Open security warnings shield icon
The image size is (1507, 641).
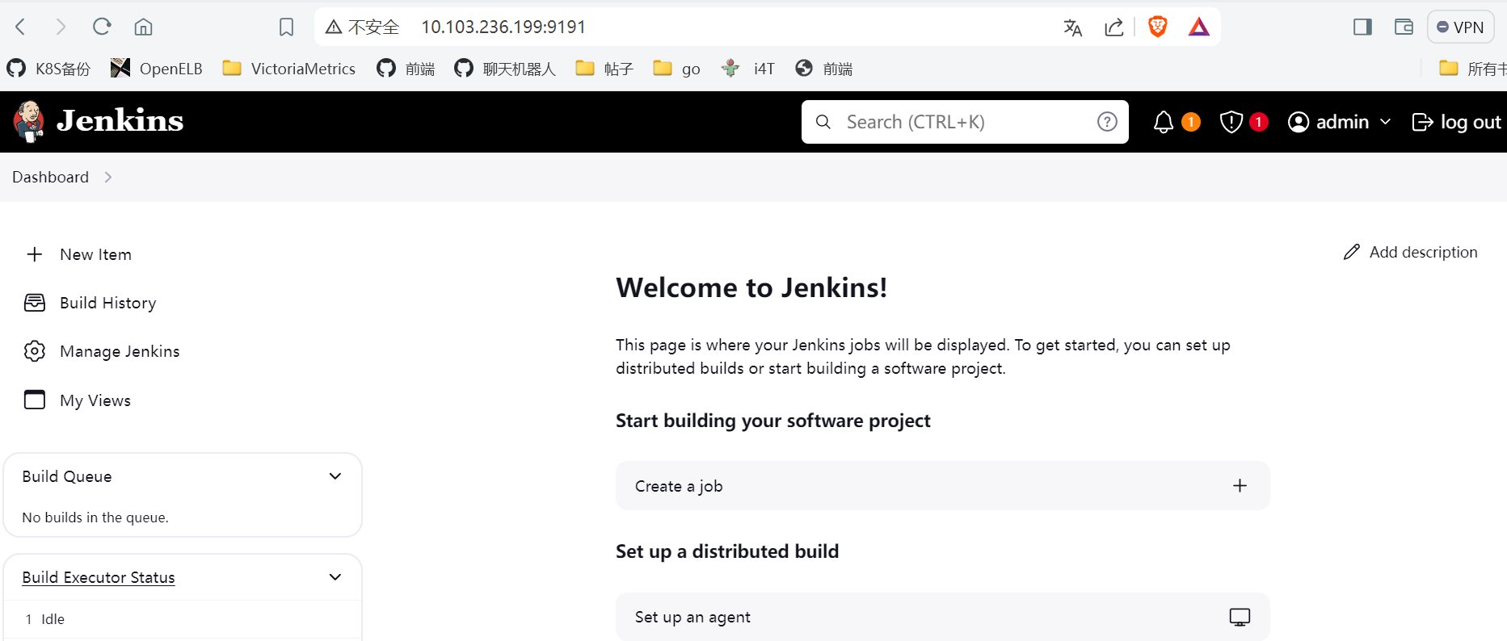(x=1231, y=122)
